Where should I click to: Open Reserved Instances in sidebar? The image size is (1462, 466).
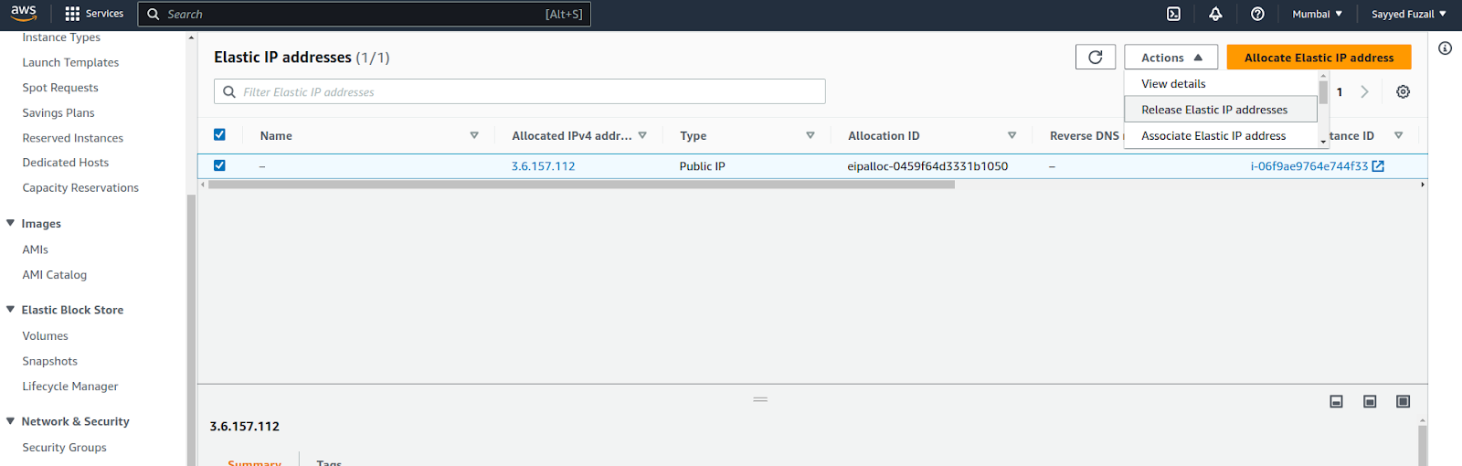(x=72, y=138)
